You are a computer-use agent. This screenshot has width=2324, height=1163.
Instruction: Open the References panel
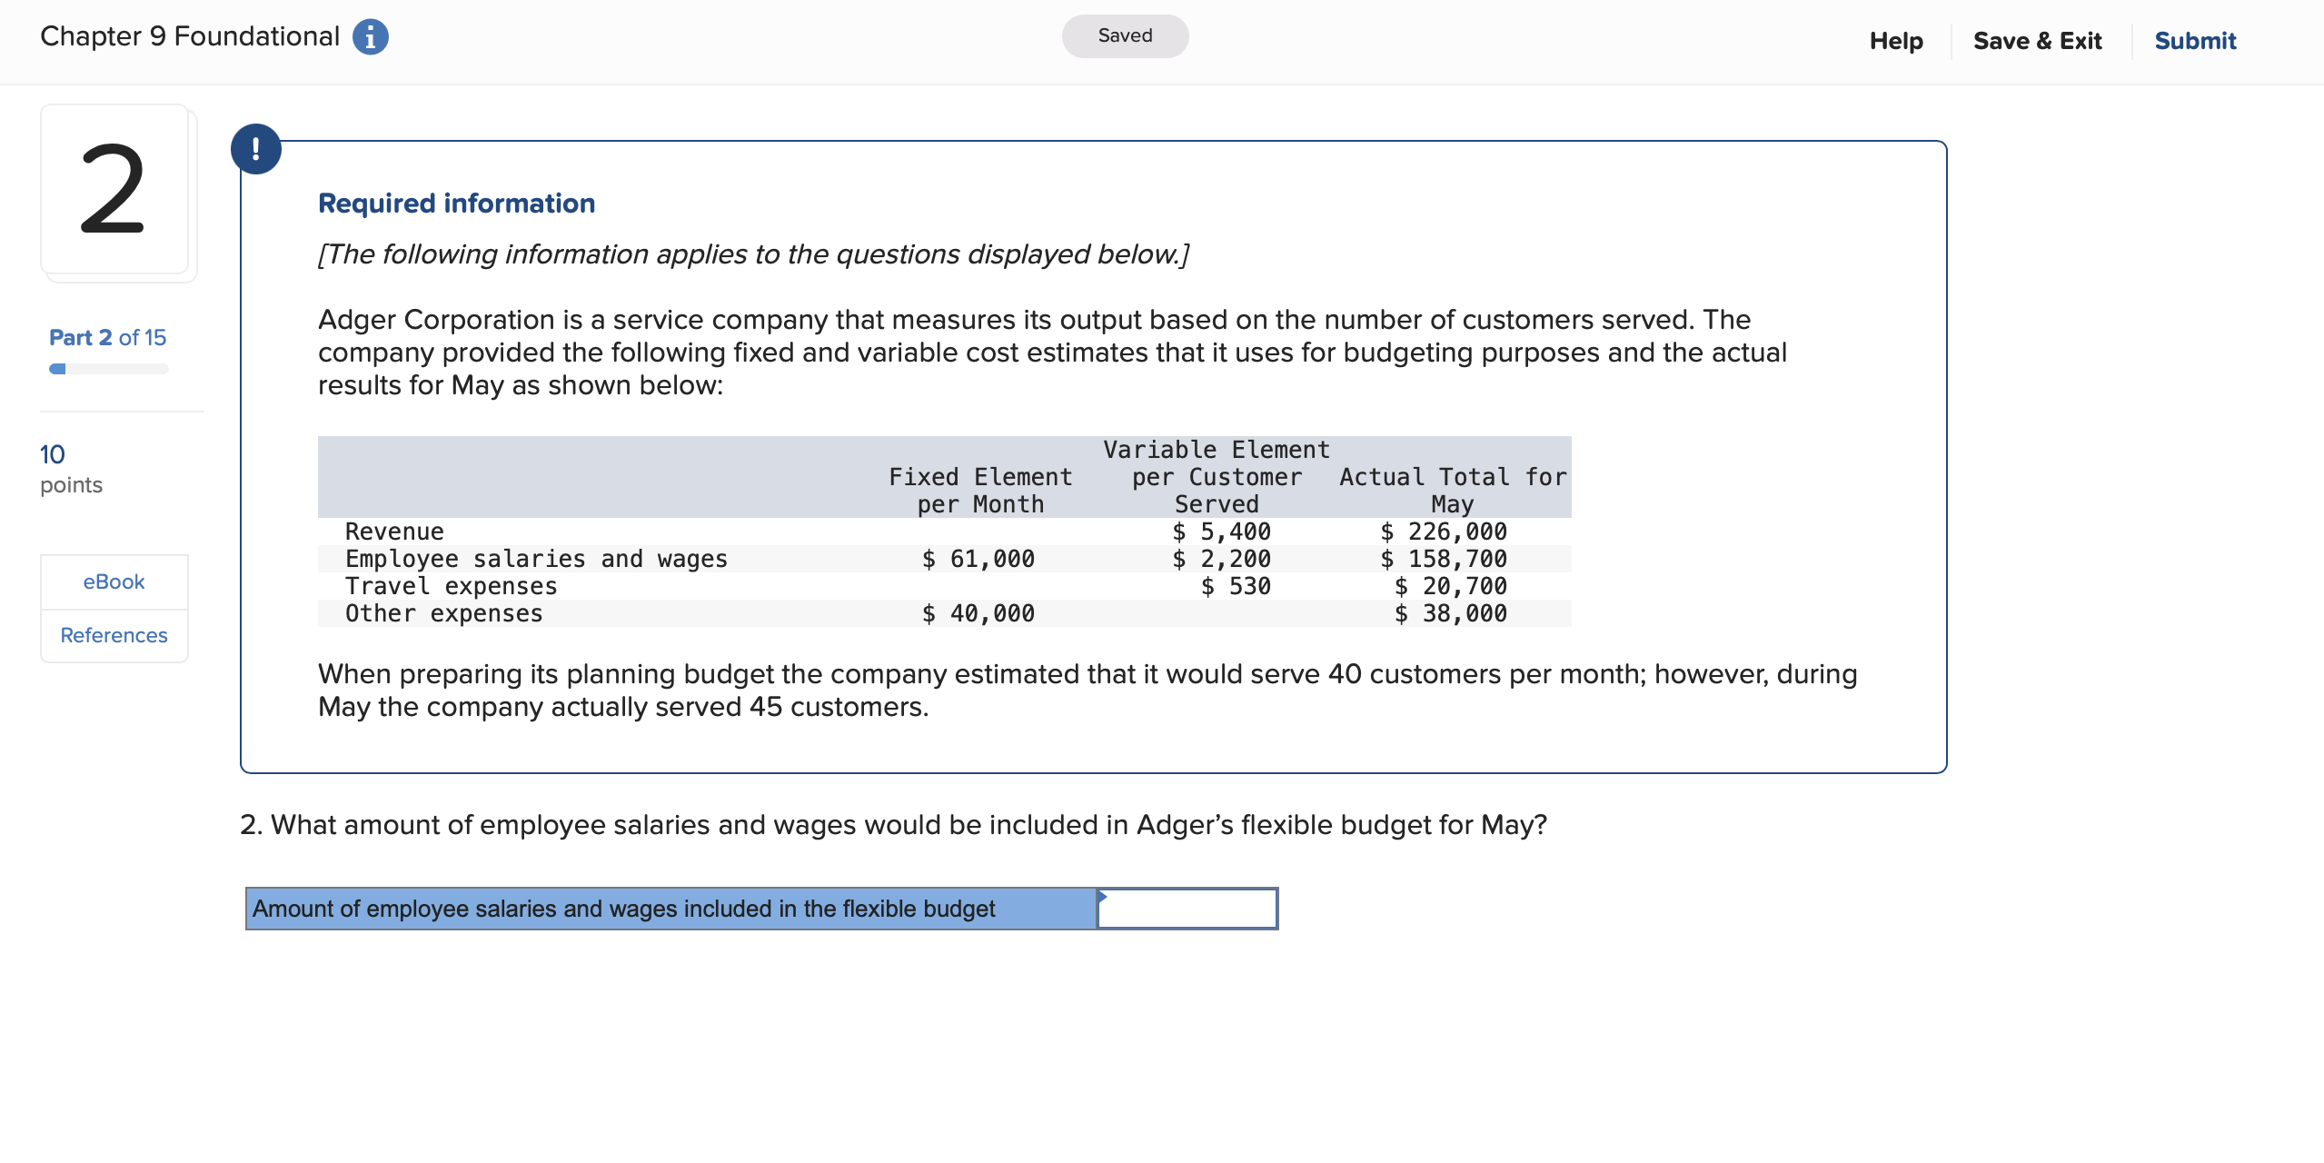point(114,635)
